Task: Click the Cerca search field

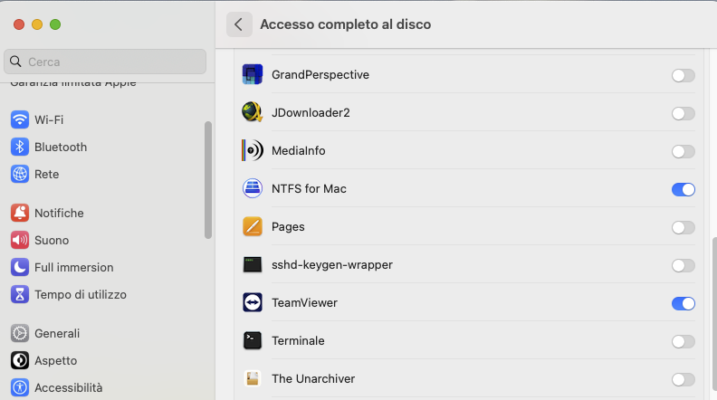Action: coord(105,62)
